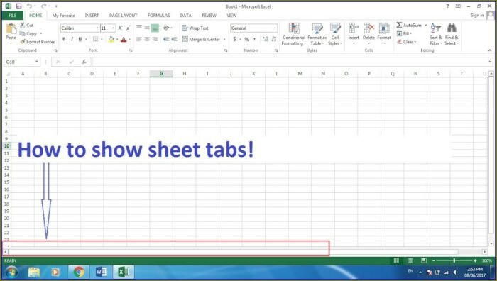Apply the yellow Fill Color
The image size is (497, 281).
coord(111,39)
